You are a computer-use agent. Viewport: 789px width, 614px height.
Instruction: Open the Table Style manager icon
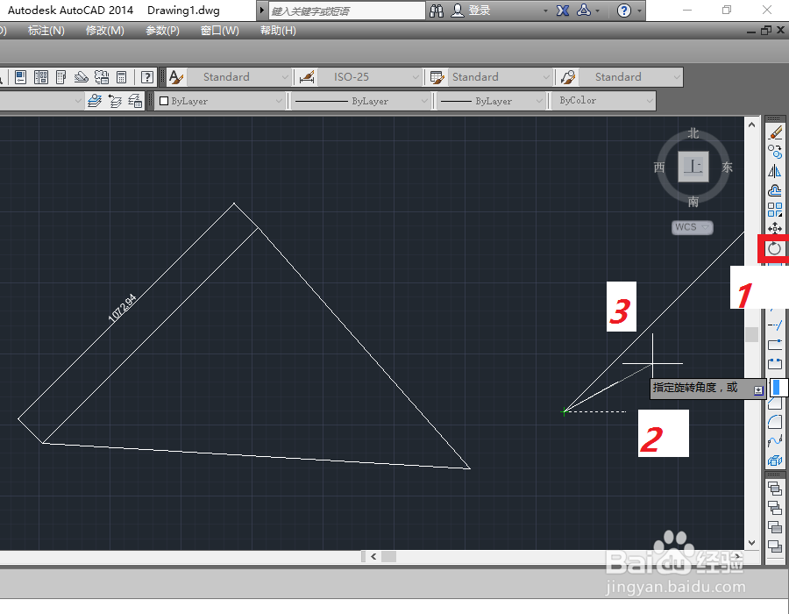tap(437, 77)
